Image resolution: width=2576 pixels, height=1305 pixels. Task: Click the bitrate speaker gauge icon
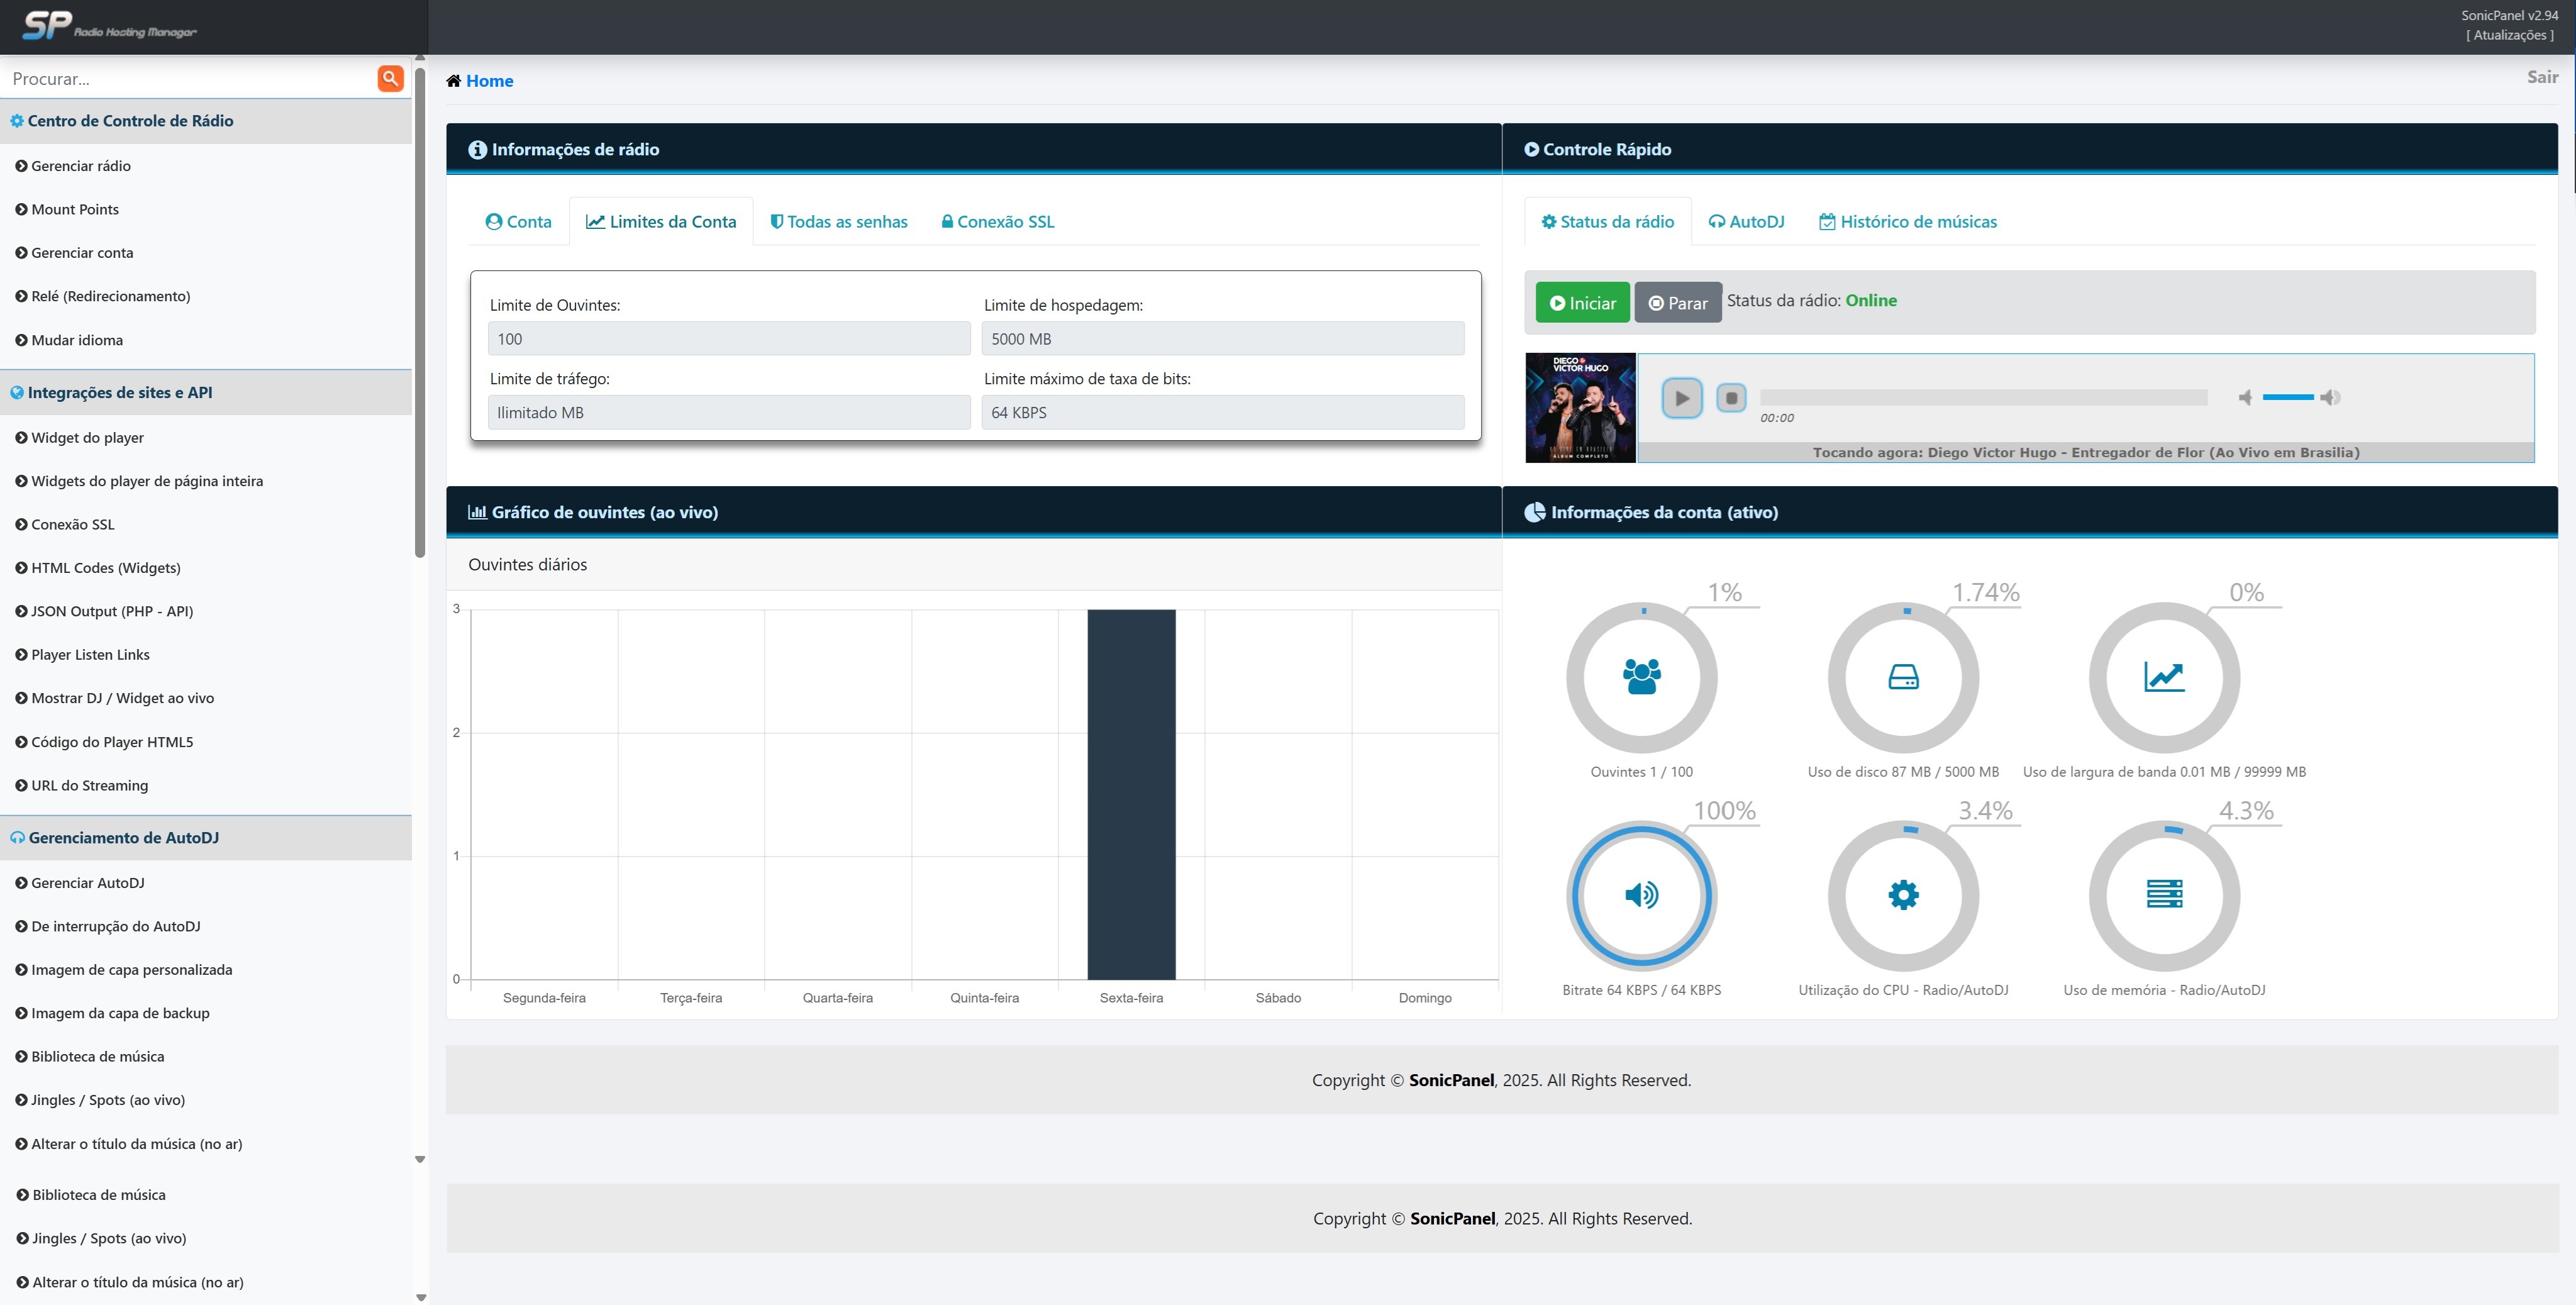tap(1641, 894)
